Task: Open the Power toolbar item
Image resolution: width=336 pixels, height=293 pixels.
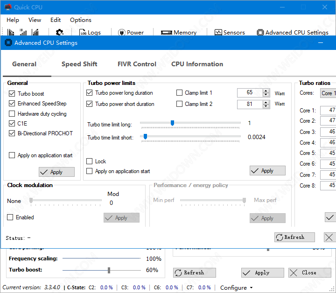Action: [x=131, y=33]
